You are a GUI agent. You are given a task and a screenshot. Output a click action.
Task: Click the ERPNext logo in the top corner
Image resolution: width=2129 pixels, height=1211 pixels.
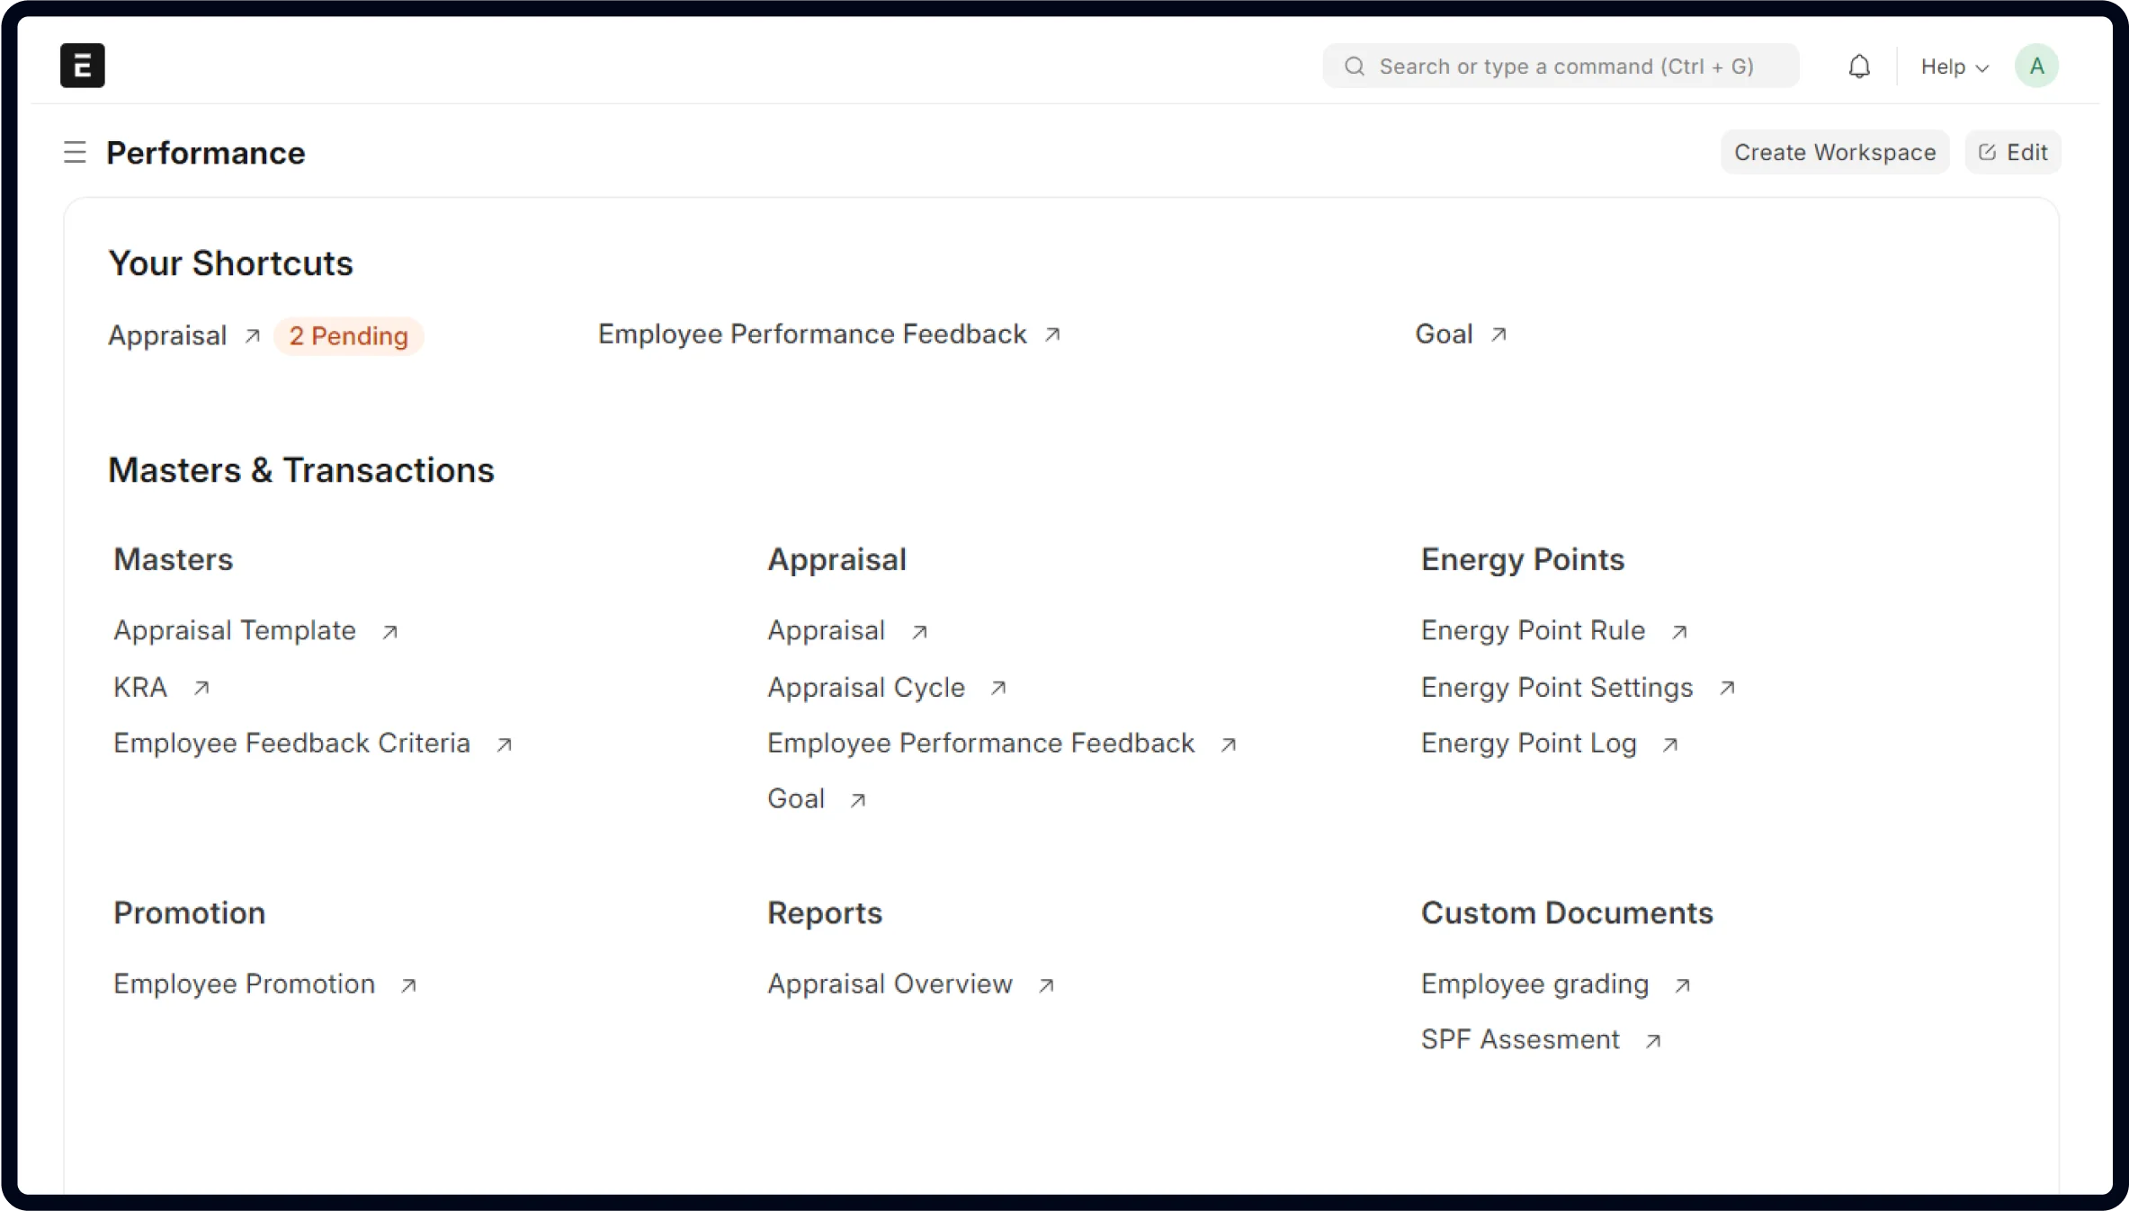pyautogui.click(x=82, y=65)
